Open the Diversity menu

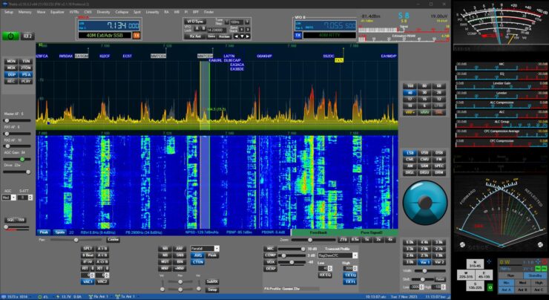(x=103, y=12)
